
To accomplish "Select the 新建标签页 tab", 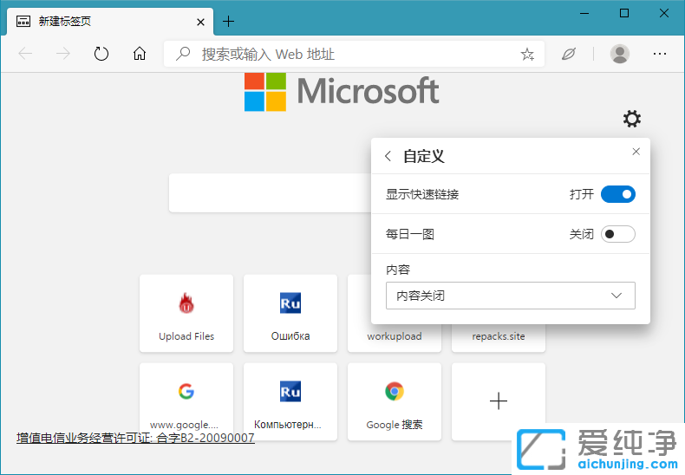I will (110, 22).
